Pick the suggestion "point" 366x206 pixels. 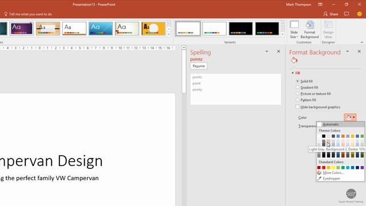(197, 84)
